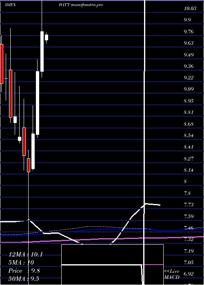
Task: Click the 7.73 price axis label
Action: click(x=188, y=205)
